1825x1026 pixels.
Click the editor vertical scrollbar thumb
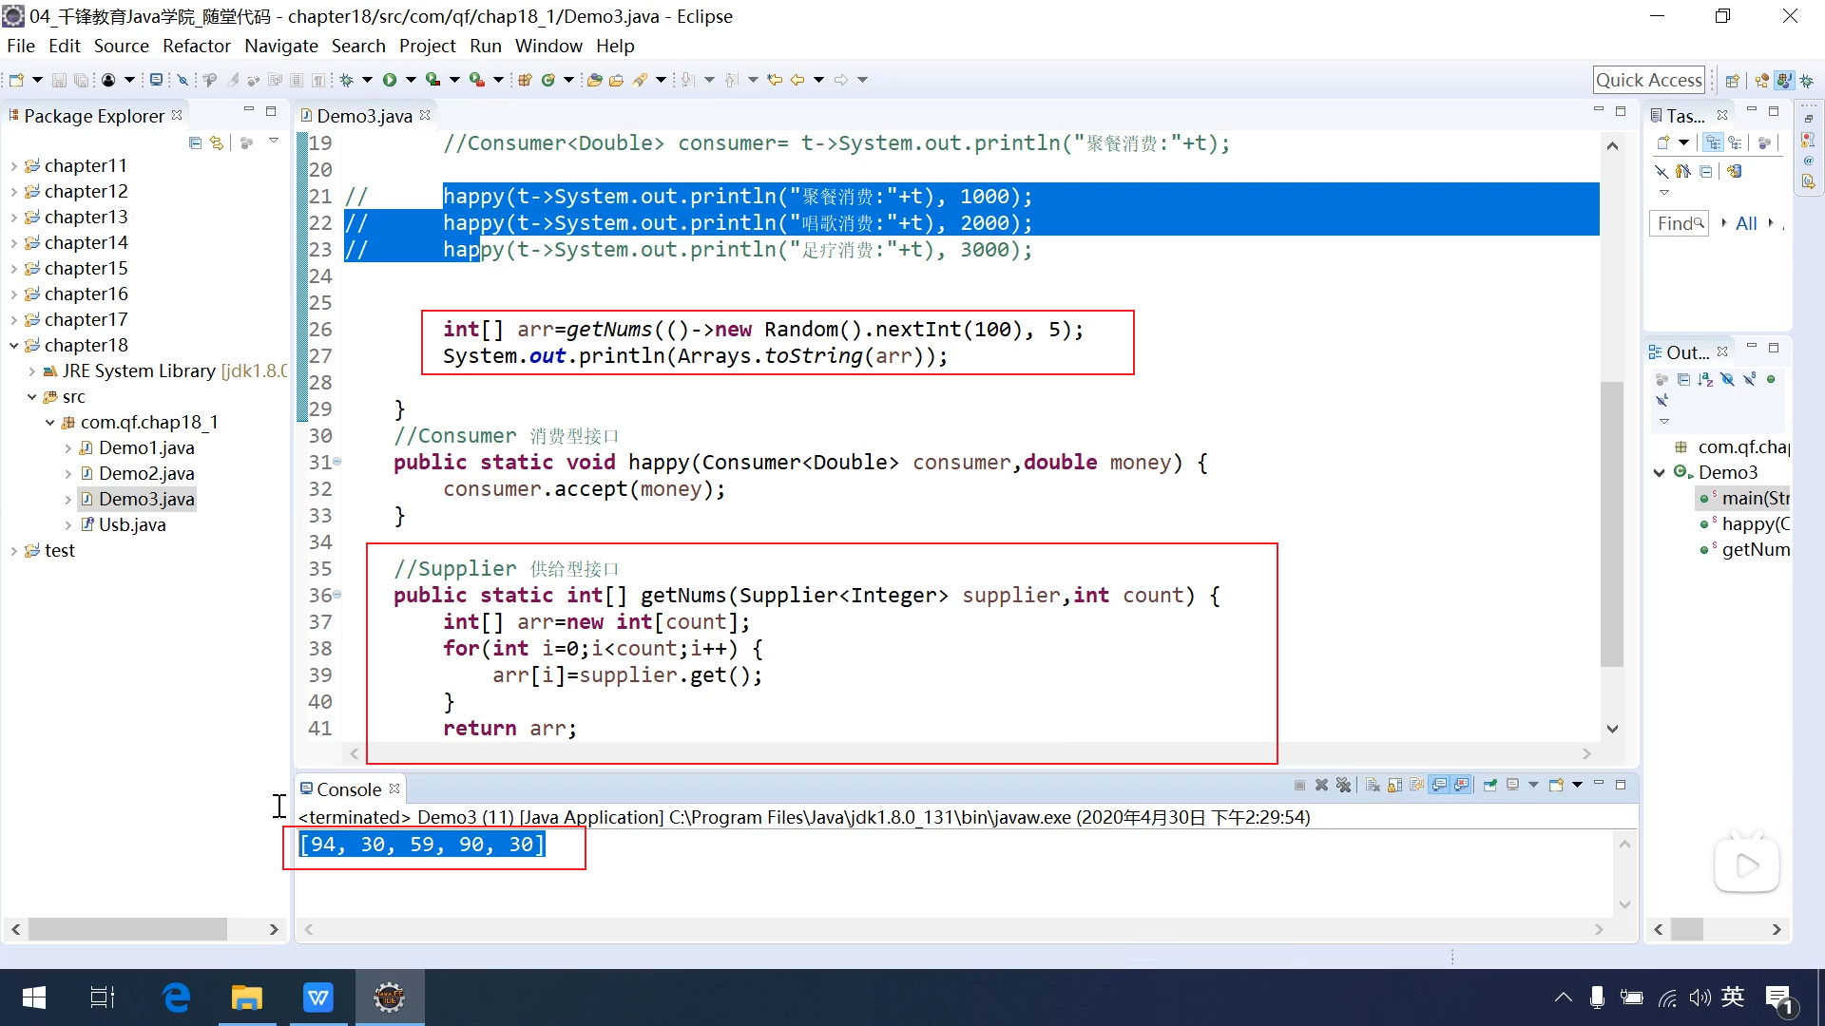(1611, 522)
